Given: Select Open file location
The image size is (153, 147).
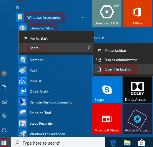Looking at the screenshot, I should coord(123,69).
